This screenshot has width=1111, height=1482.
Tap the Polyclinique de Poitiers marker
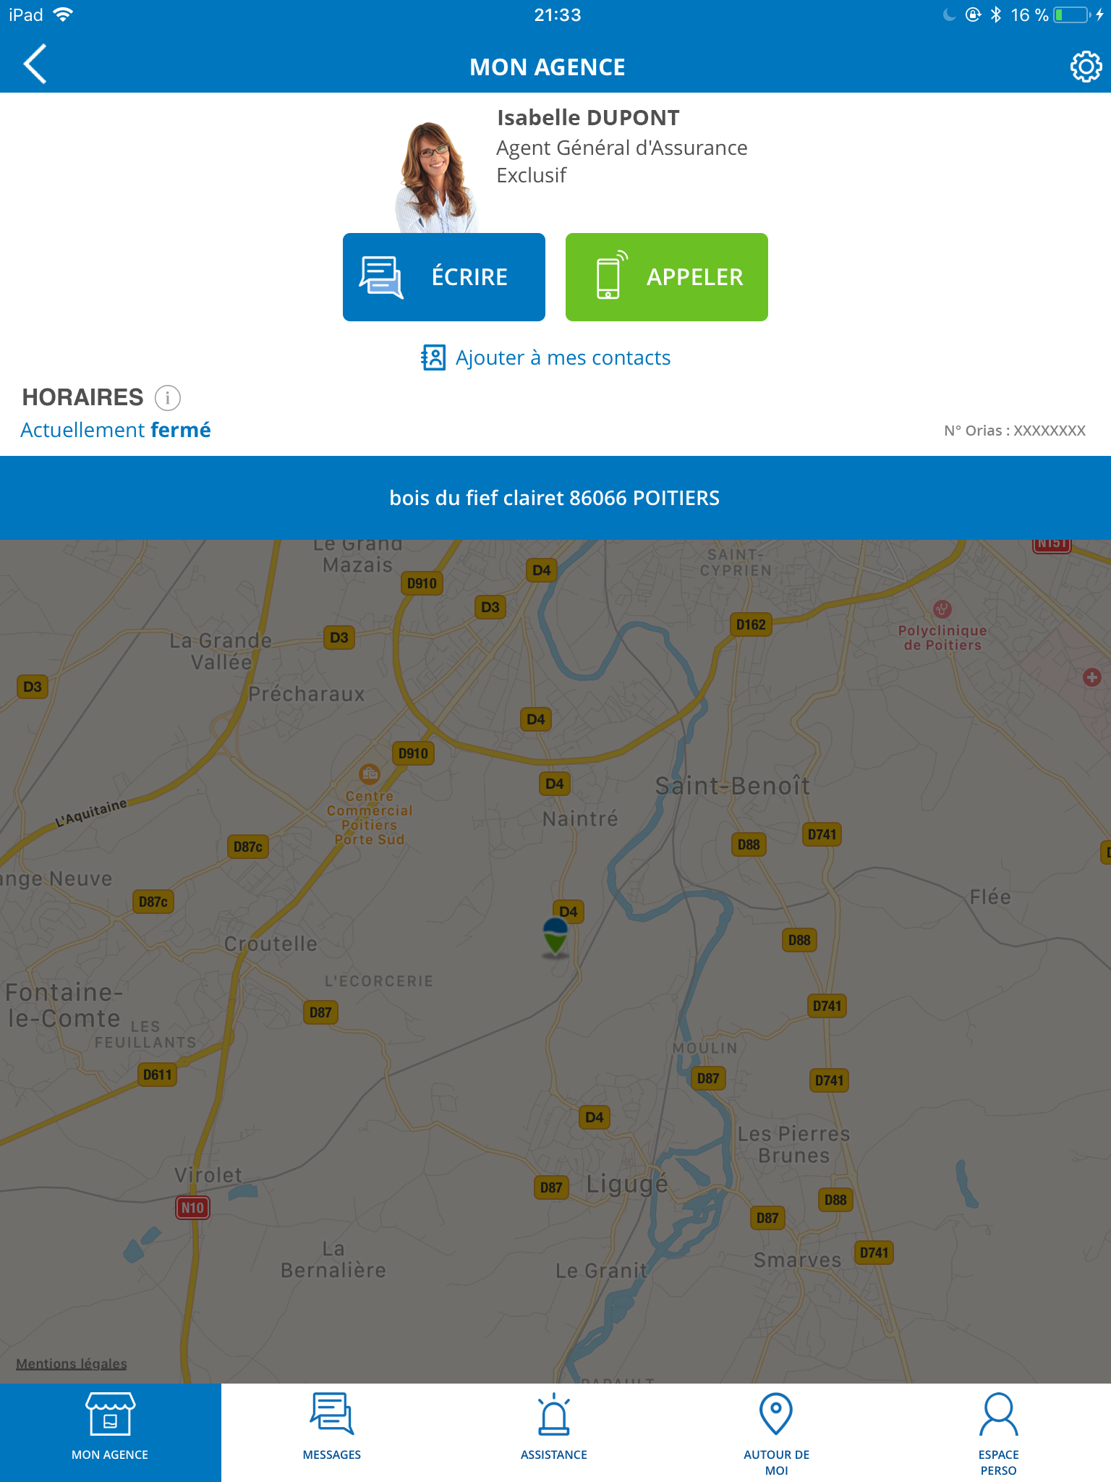pyautogui.click(x=942, y=609)
